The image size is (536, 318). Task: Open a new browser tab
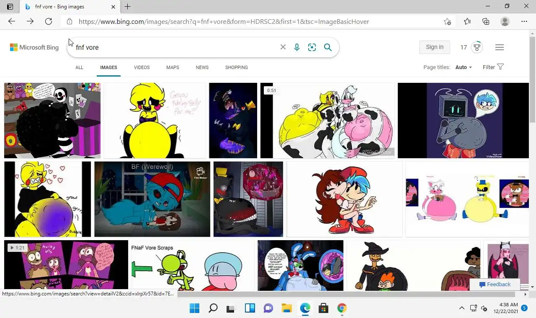coord(128,7)
